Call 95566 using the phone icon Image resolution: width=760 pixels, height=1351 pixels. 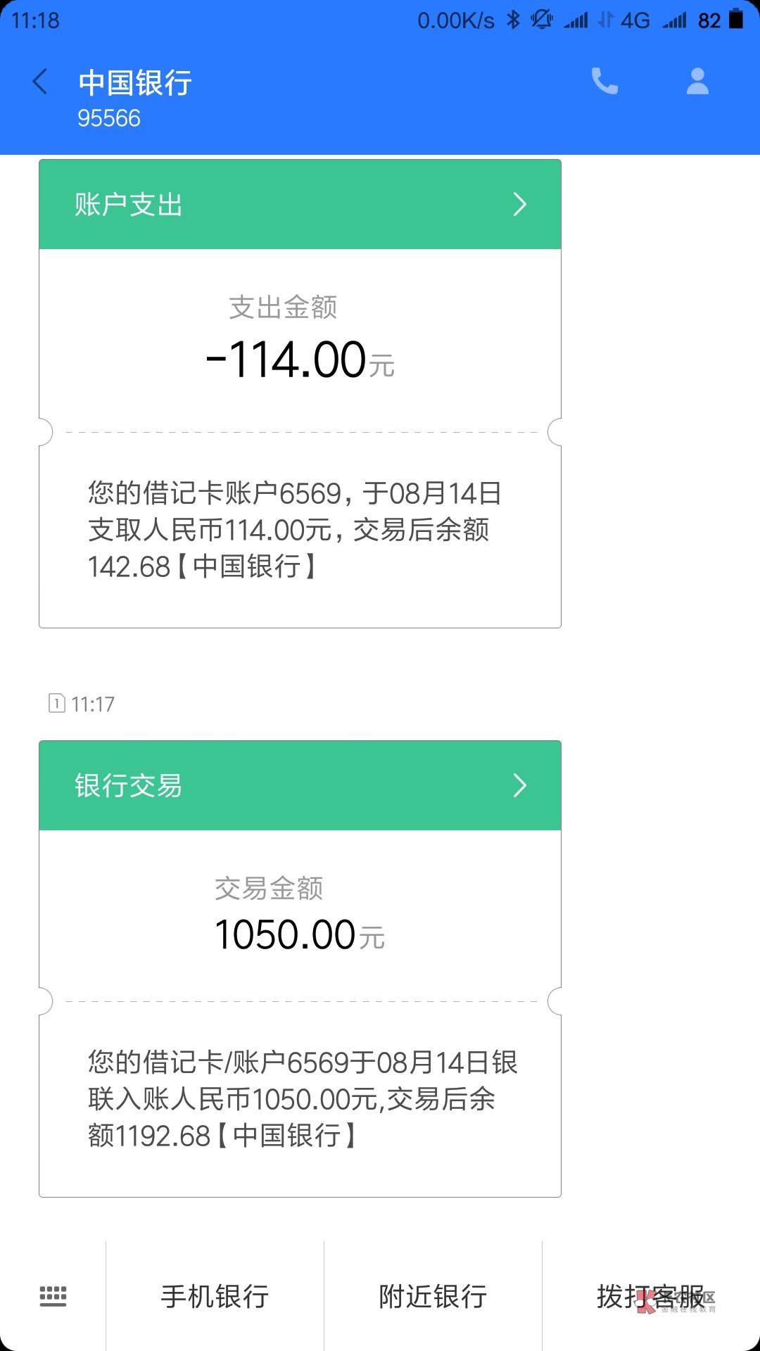604,82
